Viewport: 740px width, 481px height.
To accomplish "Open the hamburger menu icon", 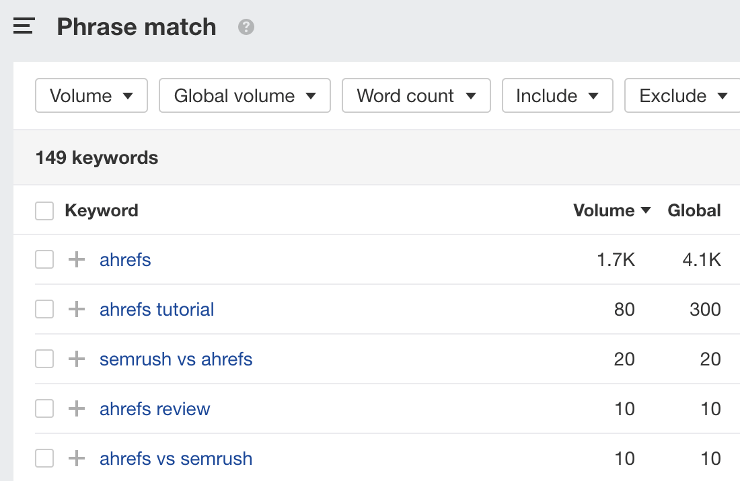I will click(x=24, y=27).
